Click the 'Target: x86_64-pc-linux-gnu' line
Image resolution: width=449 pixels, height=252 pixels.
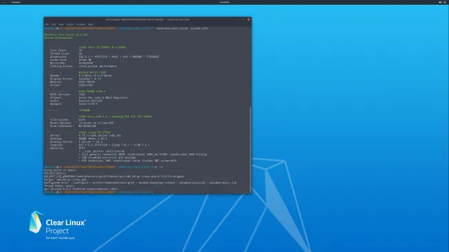[66, 180]
